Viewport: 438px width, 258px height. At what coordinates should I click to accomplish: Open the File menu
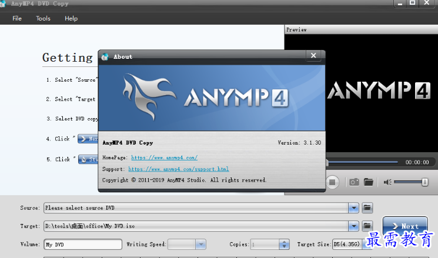click(17, 18)
